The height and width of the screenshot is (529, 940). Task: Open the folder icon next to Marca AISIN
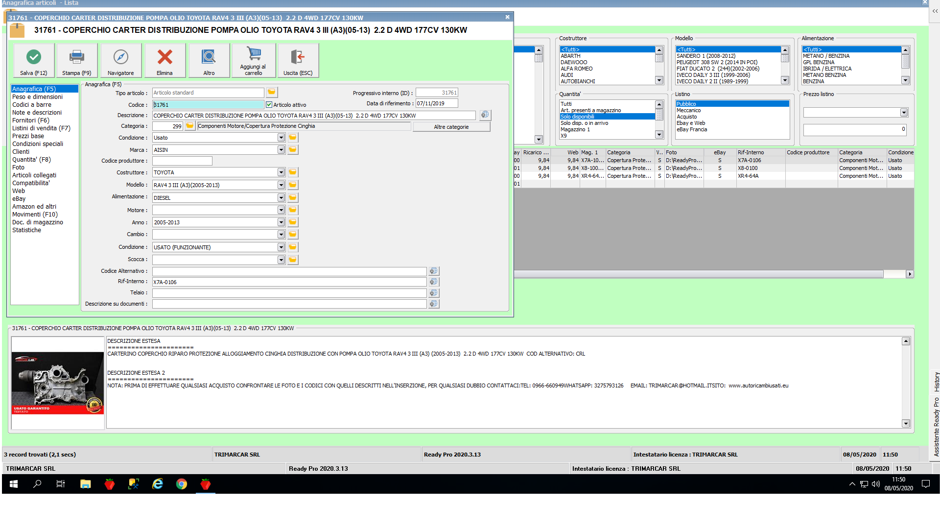pos(293,149)
